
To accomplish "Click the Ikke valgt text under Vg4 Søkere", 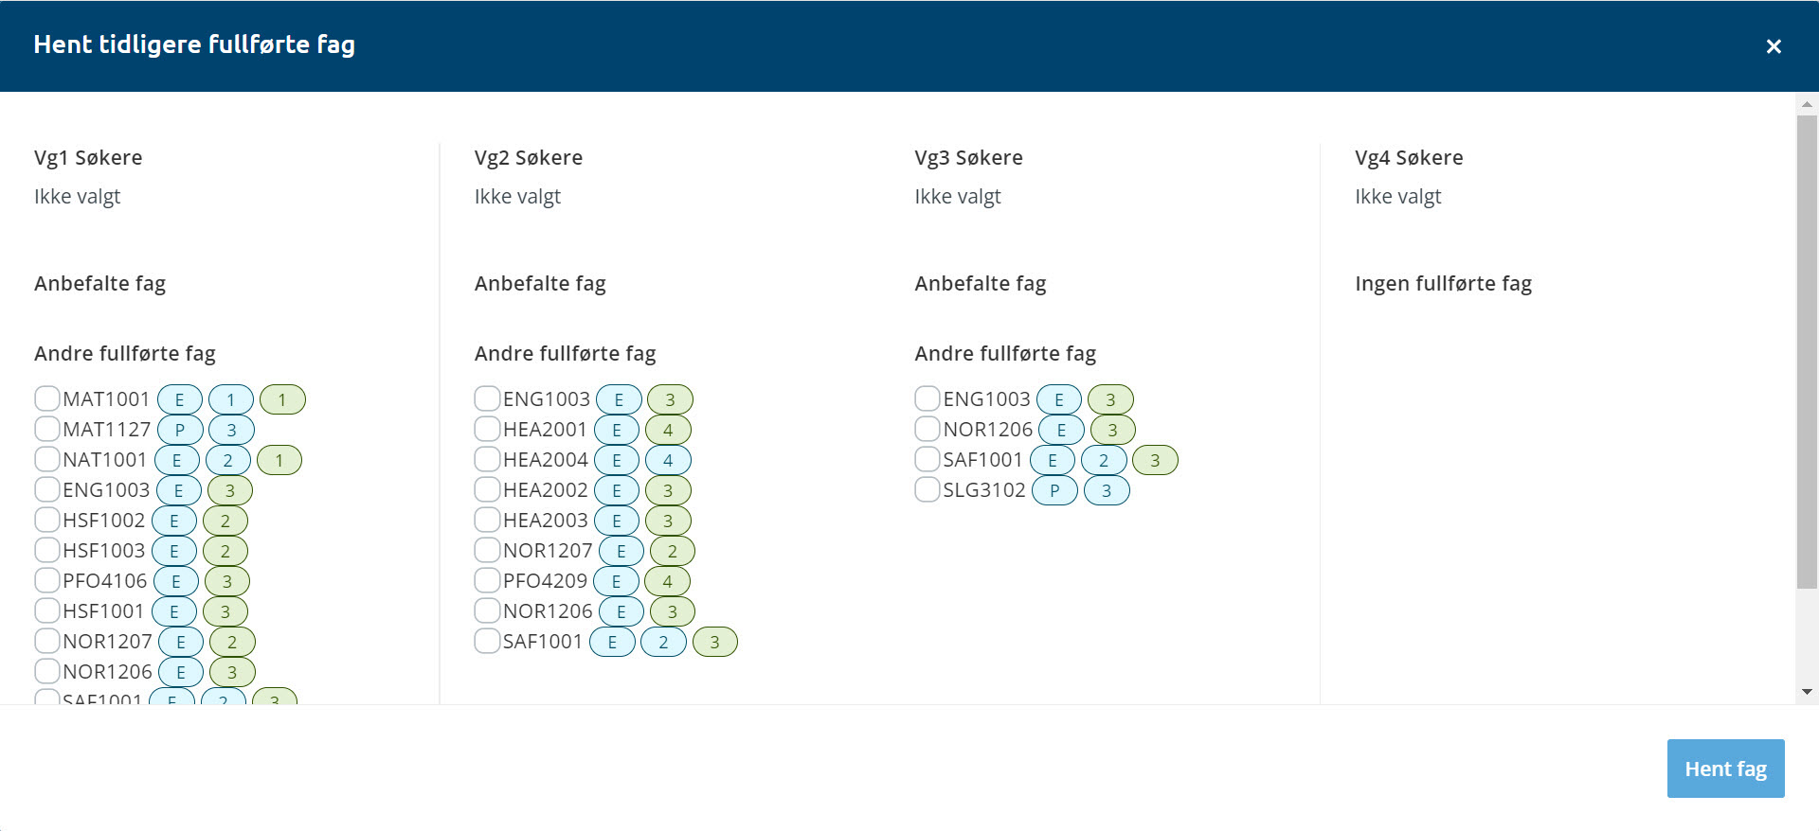I will point(1397,196).
